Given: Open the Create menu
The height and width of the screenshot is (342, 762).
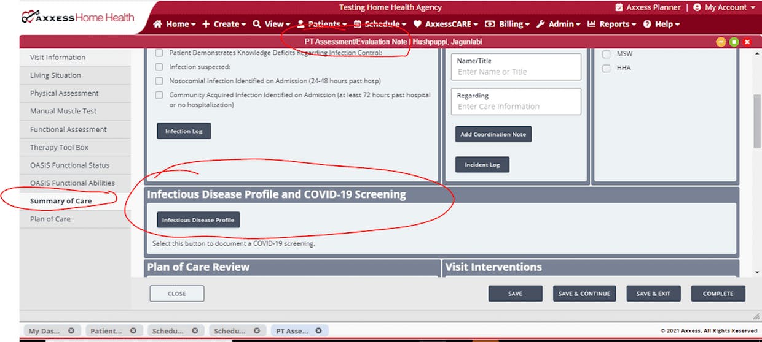Looking at the screenshot, I should tap(224, 24).
